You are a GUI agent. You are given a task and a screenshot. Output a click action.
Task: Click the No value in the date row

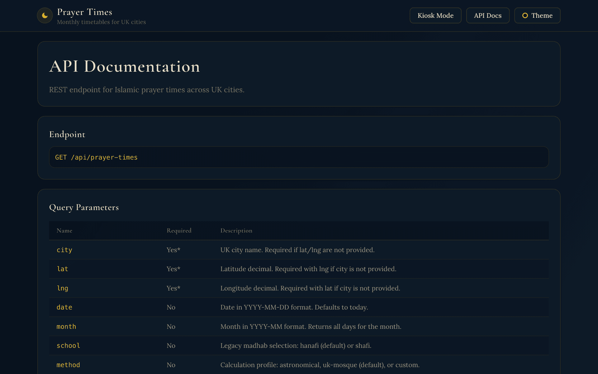point(171,307)
